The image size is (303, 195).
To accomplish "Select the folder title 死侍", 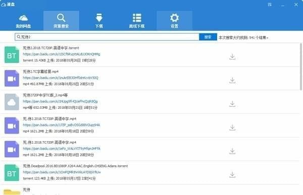I will (x=26, y=189).
